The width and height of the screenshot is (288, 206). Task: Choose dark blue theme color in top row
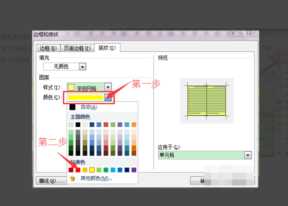(92, 124)
